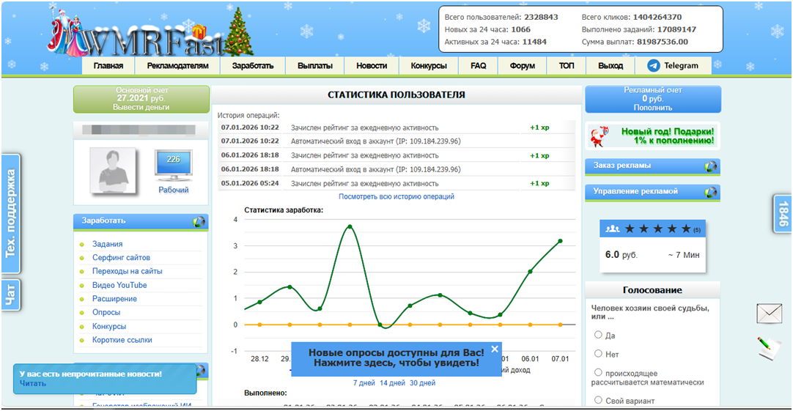Viewport: 793px width, 411px height.
Task: Open the ТОП menu item
Action: click(x=567, y=66)
